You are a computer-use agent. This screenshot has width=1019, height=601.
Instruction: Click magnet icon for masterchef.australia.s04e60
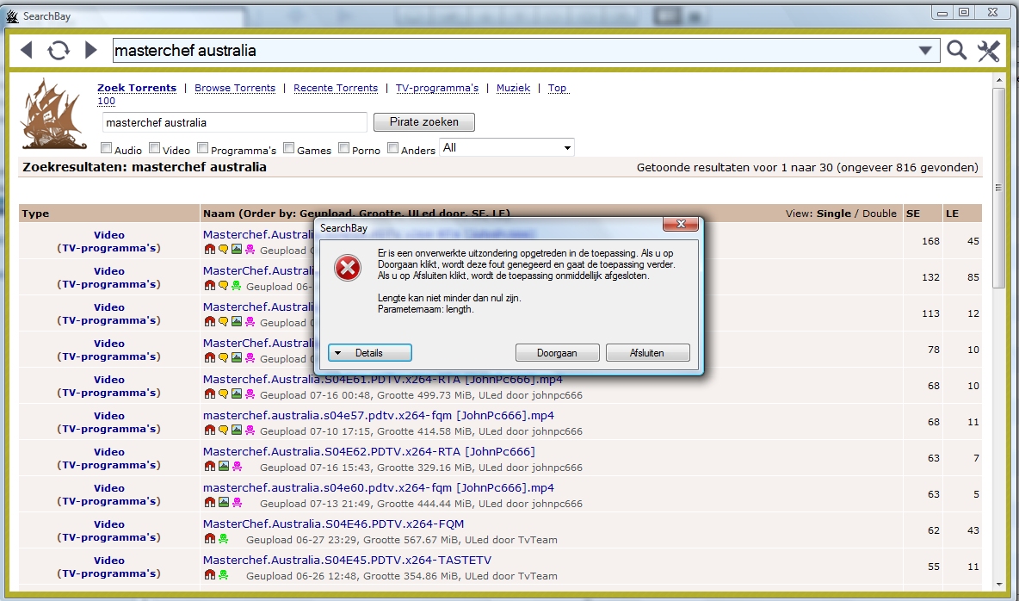pyautogui.click(x=209, y=502)
